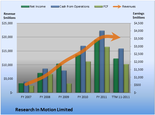Click the $4,500 right axis label
The image size is (155, 115).
(139, 23)
